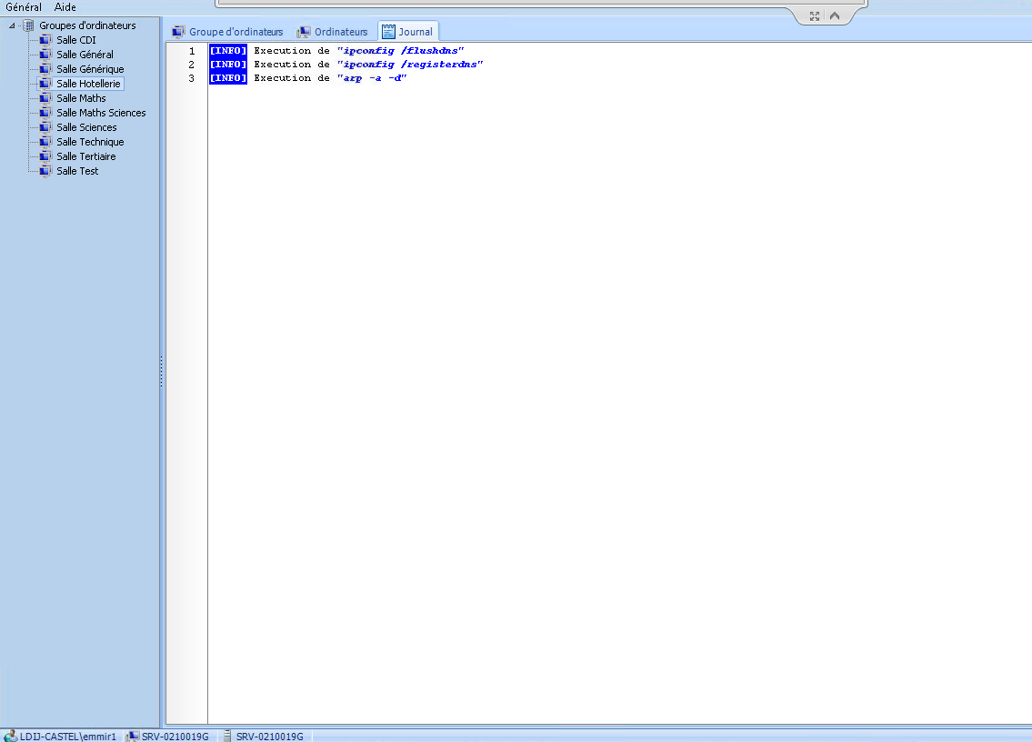Select the Salle Générique group

point(90,69)
